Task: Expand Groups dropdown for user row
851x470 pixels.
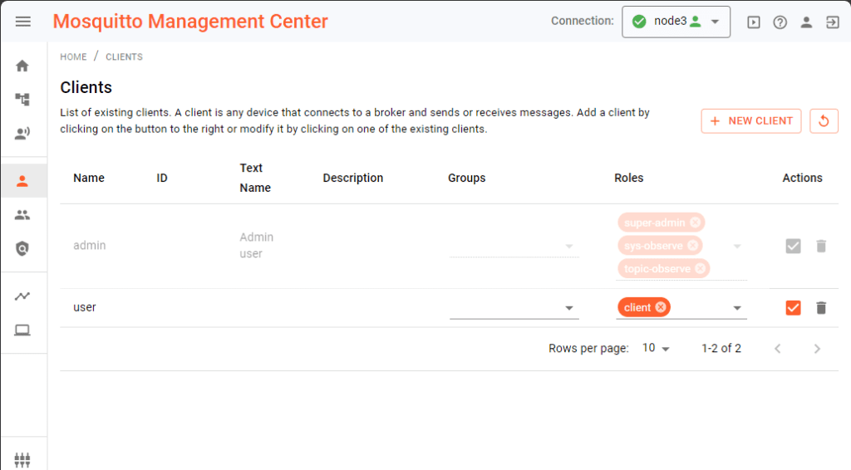Action: [x=568, y=308]
